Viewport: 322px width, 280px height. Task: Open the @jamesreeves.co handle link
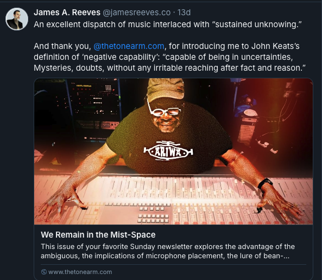[x=136, y=13]
